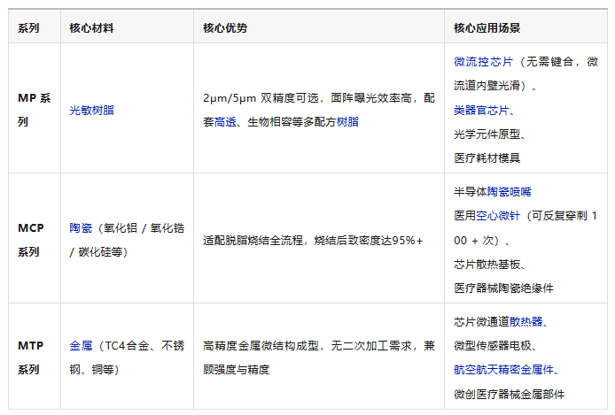Viewport: 615px width, 415px height.
Task: Select the MCP 系列 row label
Action: click(x=31, y=240)
